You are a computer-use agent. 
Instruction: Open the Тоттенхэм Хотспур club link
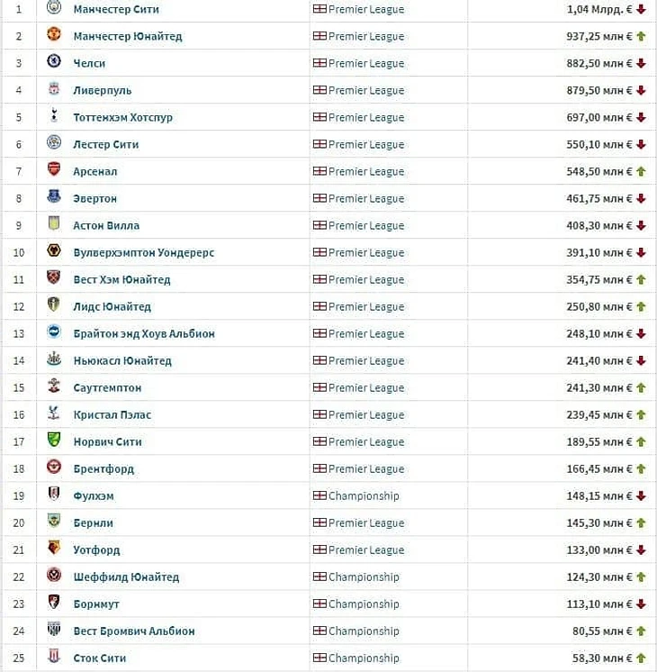pos(123,117)
